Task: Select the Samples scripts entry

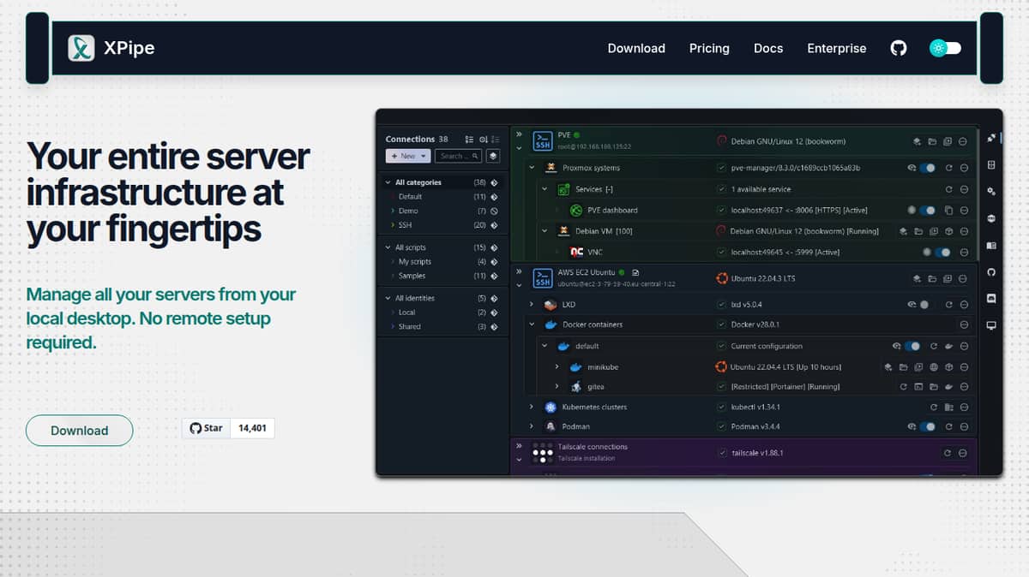Action: click(412, 276)
